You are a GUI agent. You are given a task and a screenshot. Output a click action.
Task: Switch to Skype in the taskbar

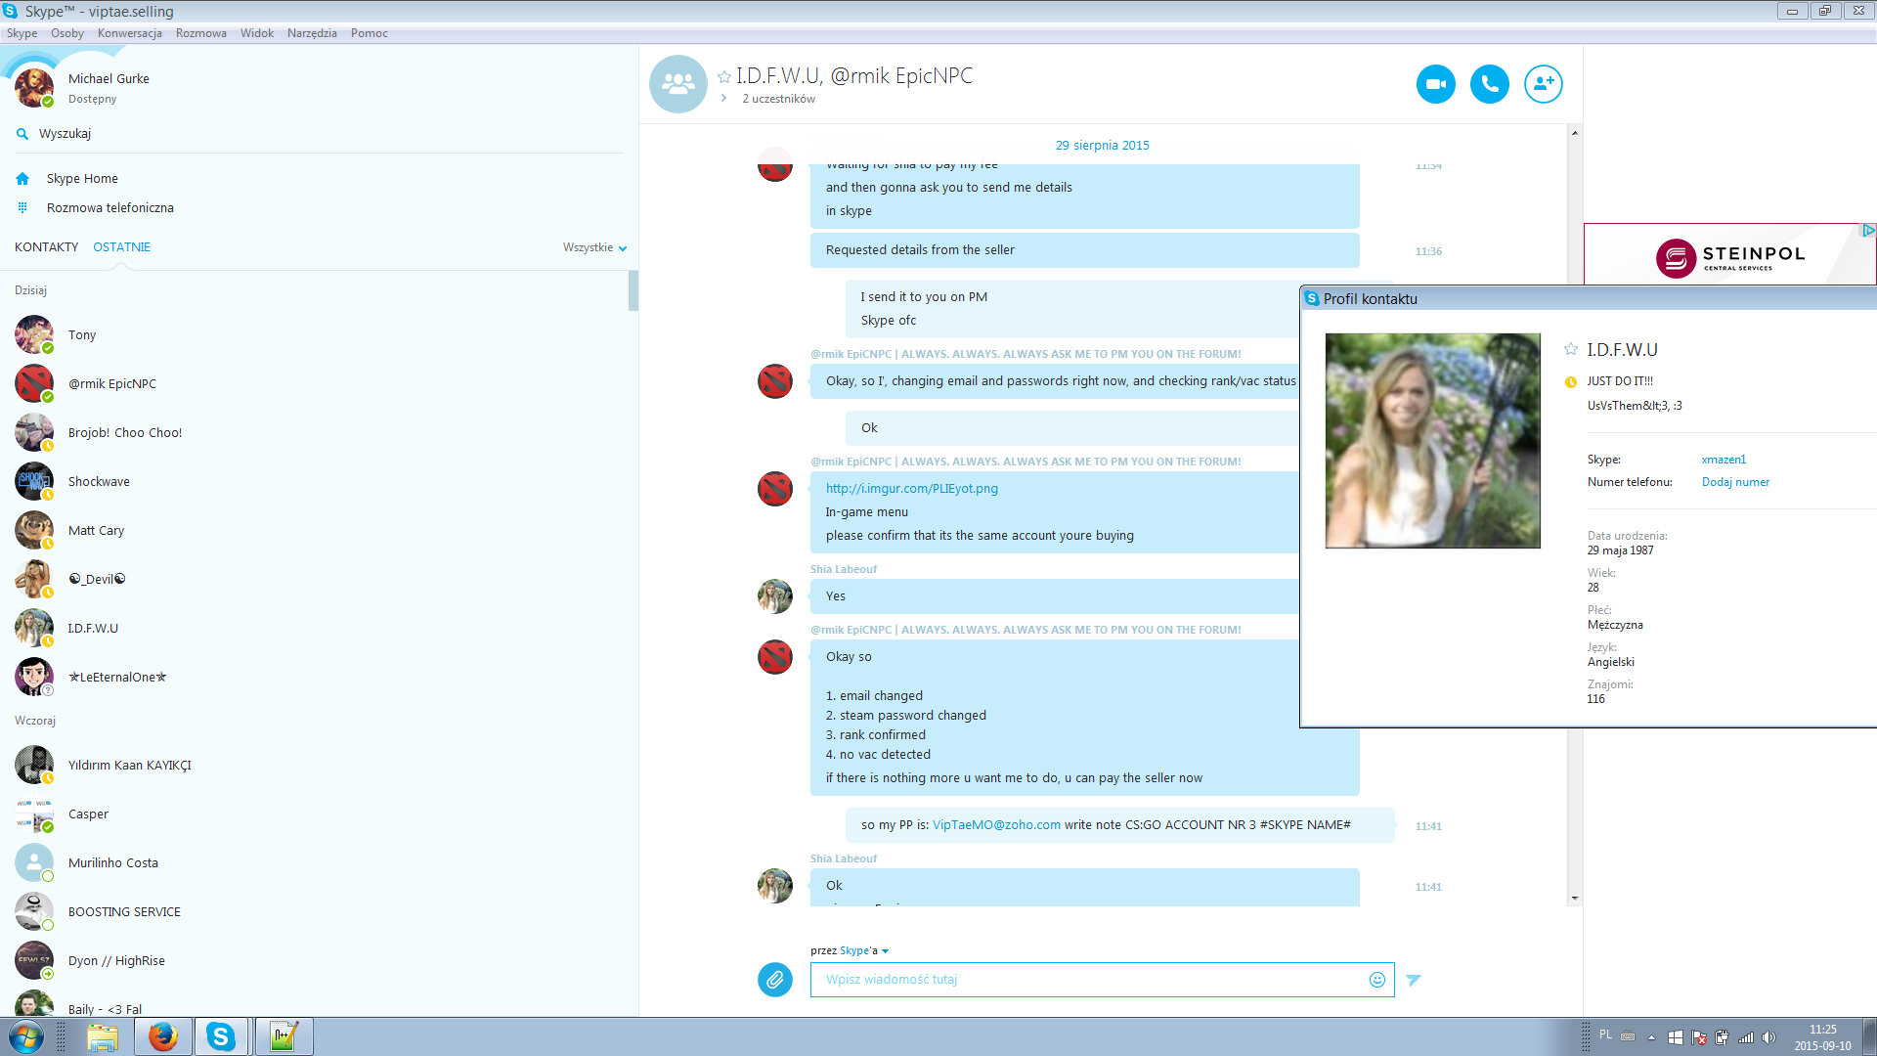(x=221, y=1036)
